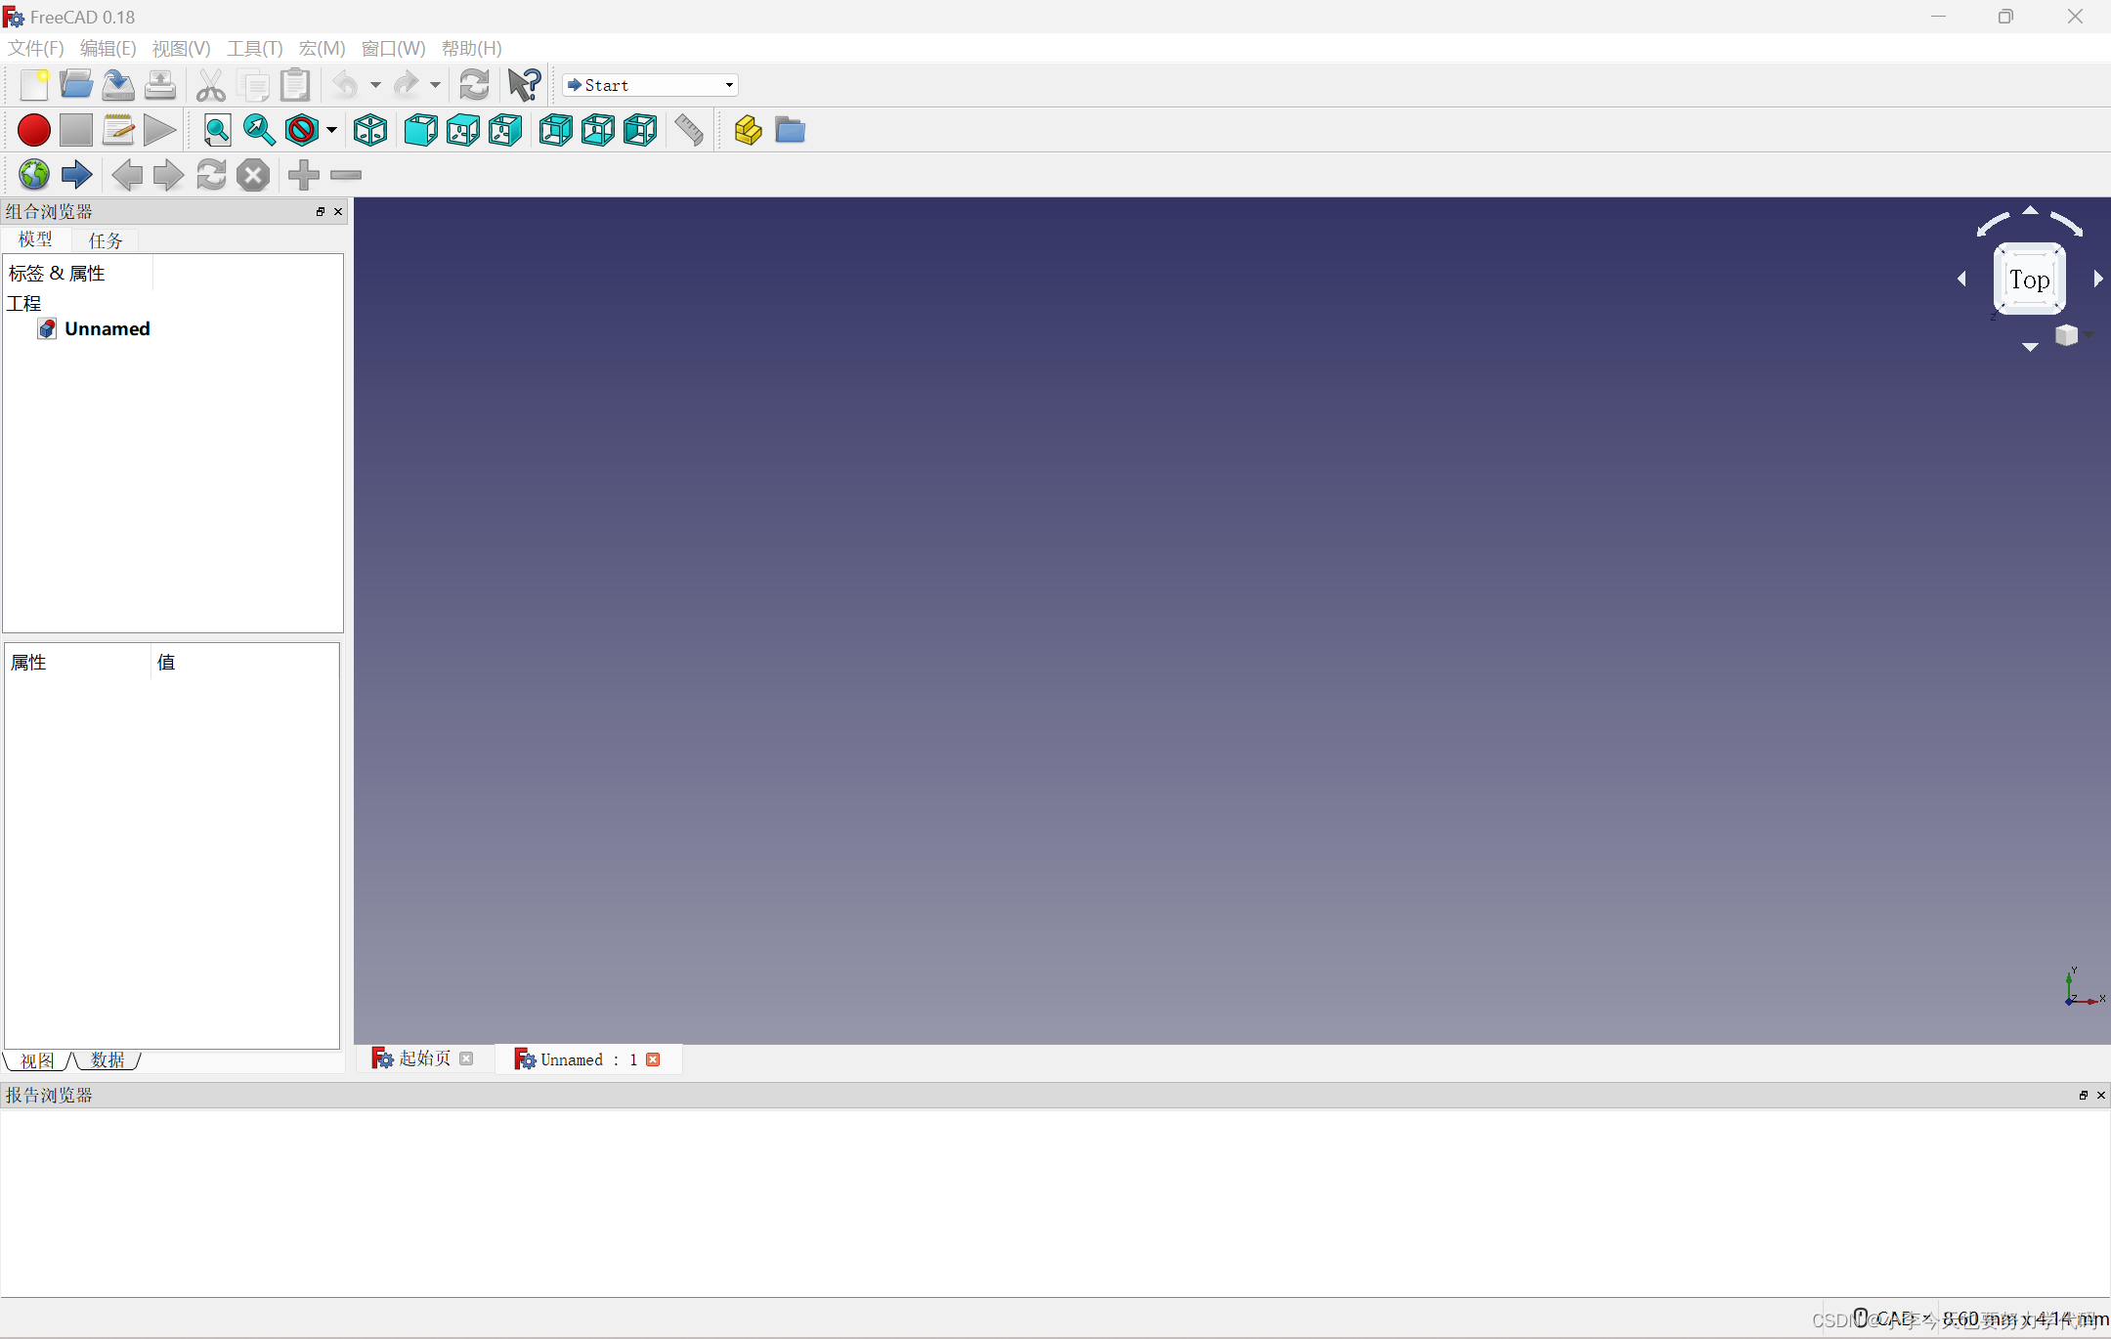
Task: Open the Start workbench dropdown
Action: coord(650,85)
